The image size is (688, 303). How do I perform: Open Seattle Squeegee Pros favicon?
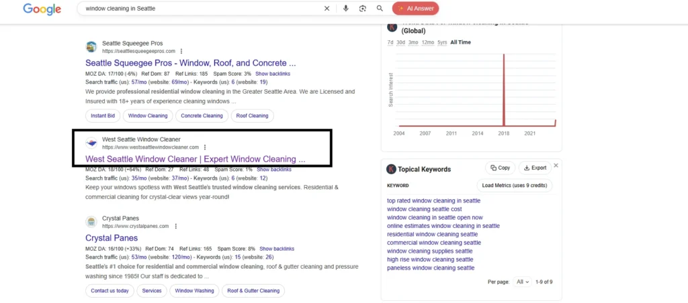[x=91, y=47]
